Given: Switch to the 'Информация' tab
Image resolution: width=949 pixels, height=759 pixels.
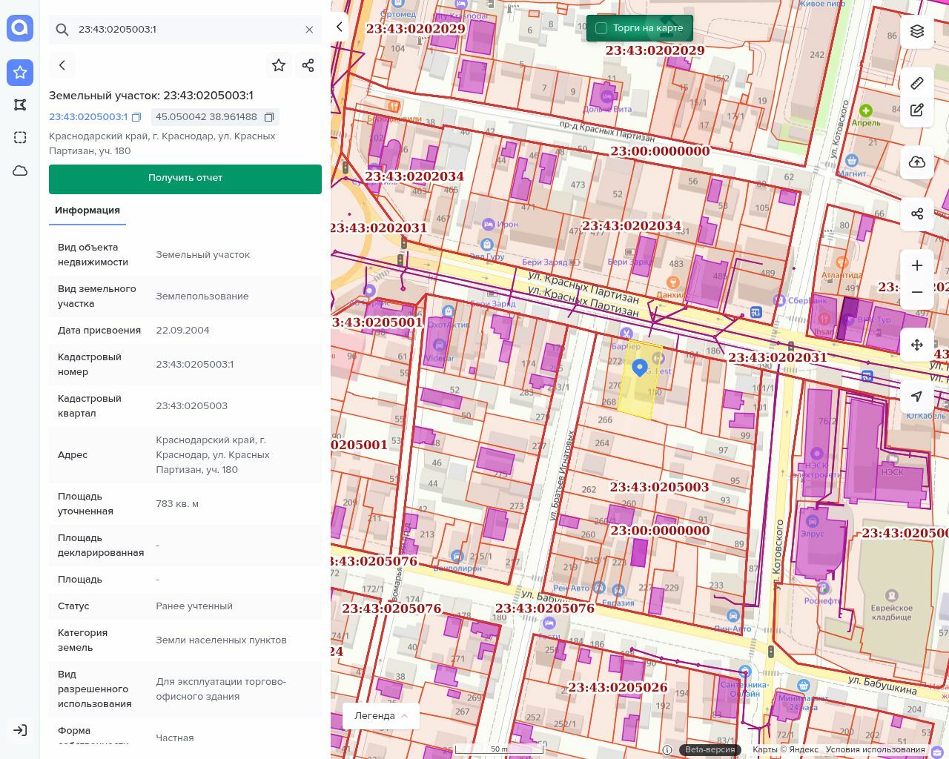Looking at the screenshot, I should 87,211.
